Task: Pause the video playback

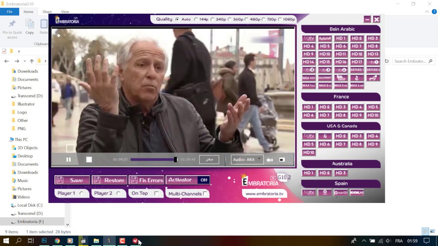Action: [x=68, y=160]
